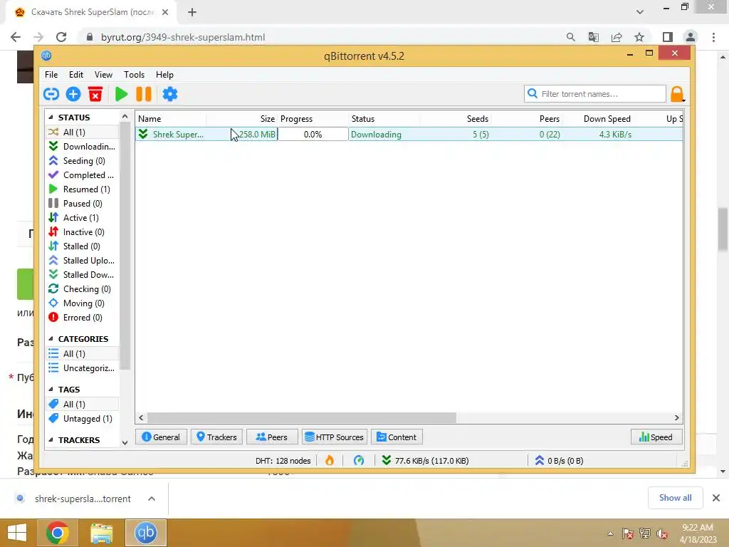Select the Untagged (1) tag filter
The height and width of the screenshot is (547, 729).
coord(83,419)
